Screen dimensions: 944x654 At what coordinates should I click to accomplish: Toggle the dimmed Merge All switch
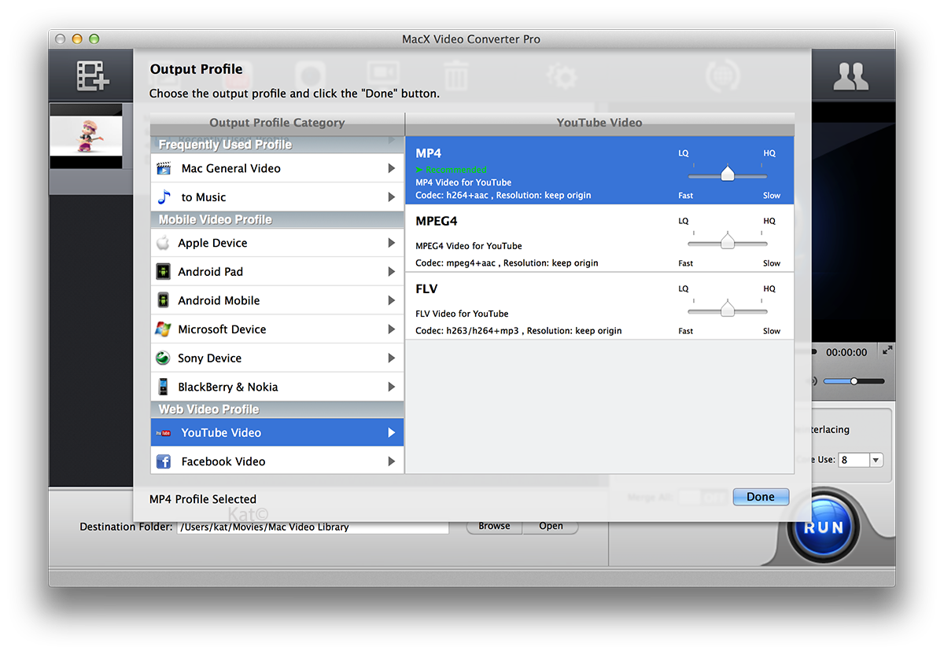point(702,497)
